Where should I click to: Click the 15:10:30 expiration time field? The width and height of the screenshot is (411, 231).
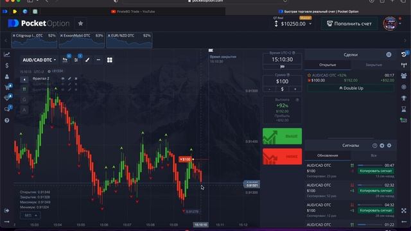click(x=283, y=60)
